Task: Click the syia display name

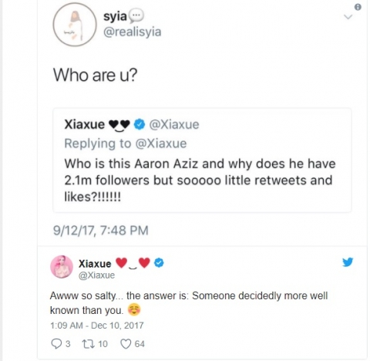Action: tap(115, 16)
